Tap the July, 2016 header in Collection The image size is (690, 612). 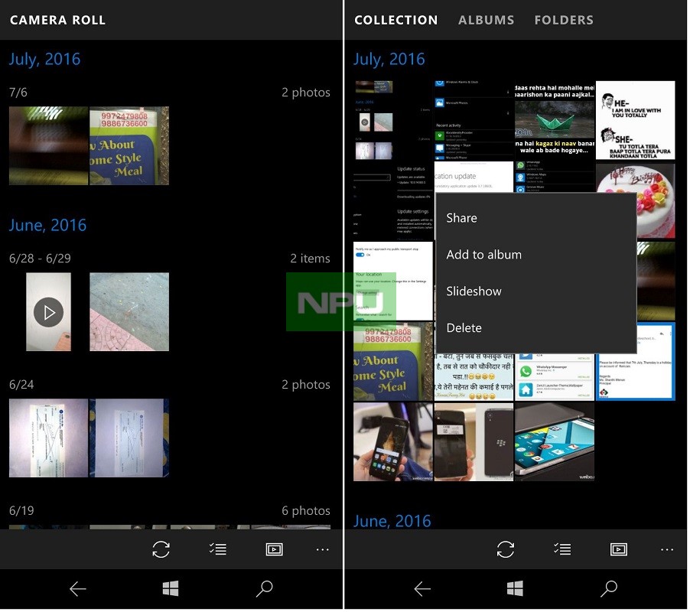click(x=390, y=60)
